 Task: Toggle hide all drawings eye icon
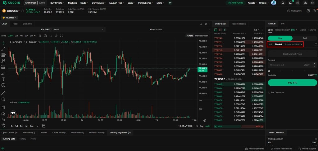3,125
